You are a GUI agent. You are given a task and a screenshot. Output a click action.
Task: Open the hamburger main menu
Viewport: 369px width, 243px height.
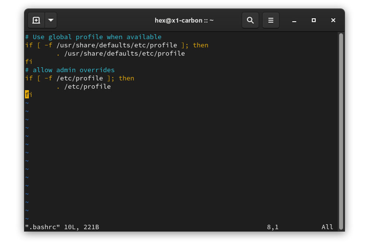(x=271, y=20)
